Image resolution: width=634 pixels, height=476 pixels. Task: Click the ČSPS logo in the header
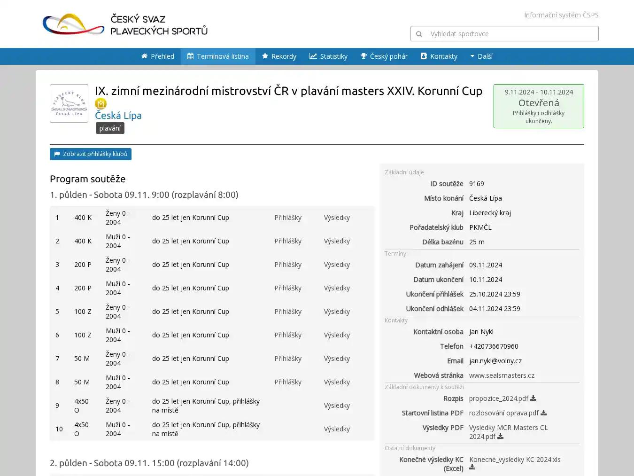click(x=125, y=24)
